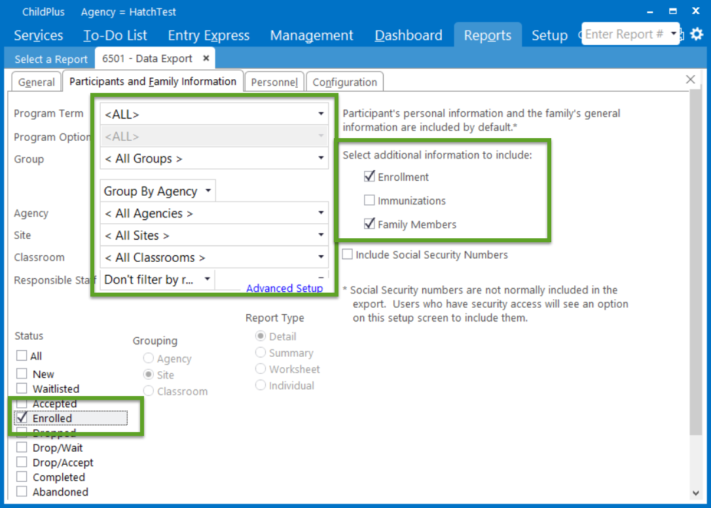Open the settings gear icon

pyautogui.click(x=697, y=34)
